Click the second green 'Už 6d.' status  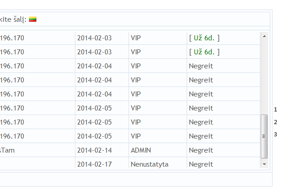pyautogui.click(x=204, y=52)
